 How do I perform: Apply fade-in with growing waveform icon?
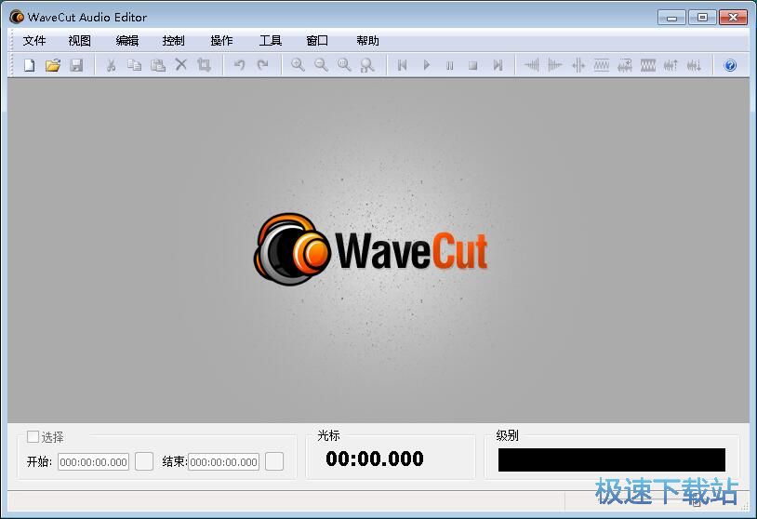click(x=532, y=65)
